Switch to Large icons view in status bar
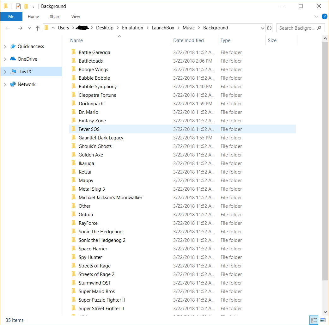Viewport: 329px width, 325px height. (323, 320)
